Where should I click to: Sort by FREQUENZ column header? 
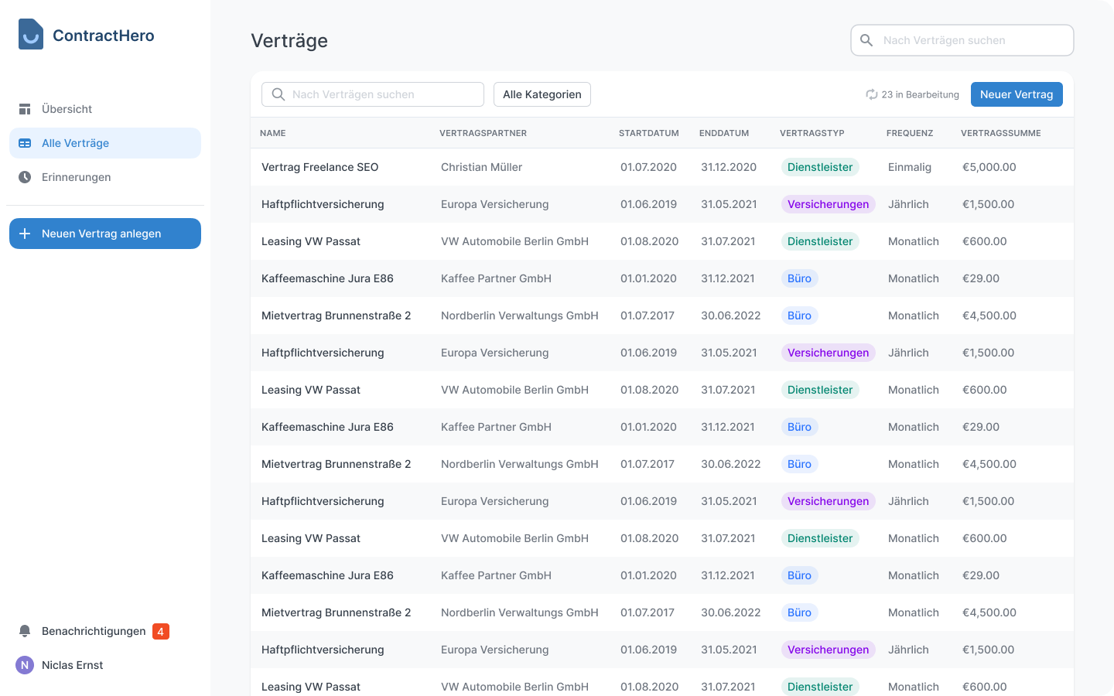(910, 133)
